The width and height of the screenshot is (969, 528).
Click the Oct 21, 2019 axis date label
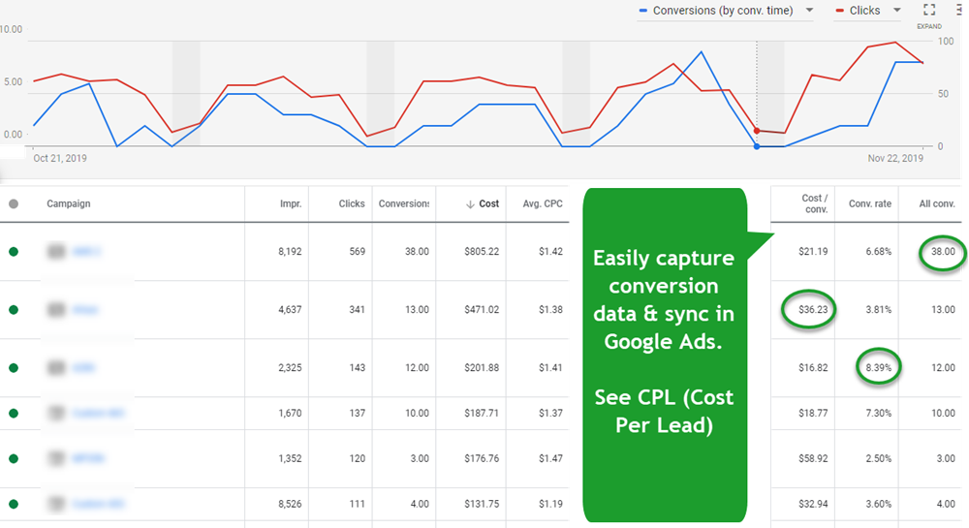click(x=60, y=159)
